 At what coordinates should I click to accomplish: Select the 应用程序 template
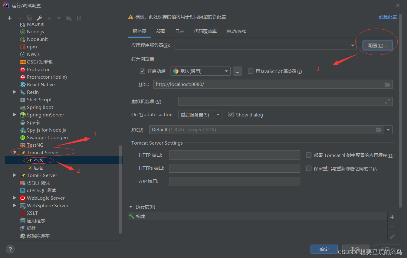[x=36, y=220]
